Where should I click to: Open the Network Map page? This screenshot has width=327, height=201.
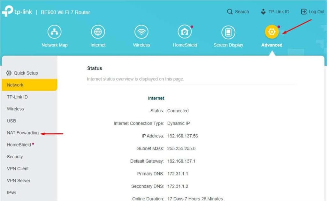(x=54, y=32)
